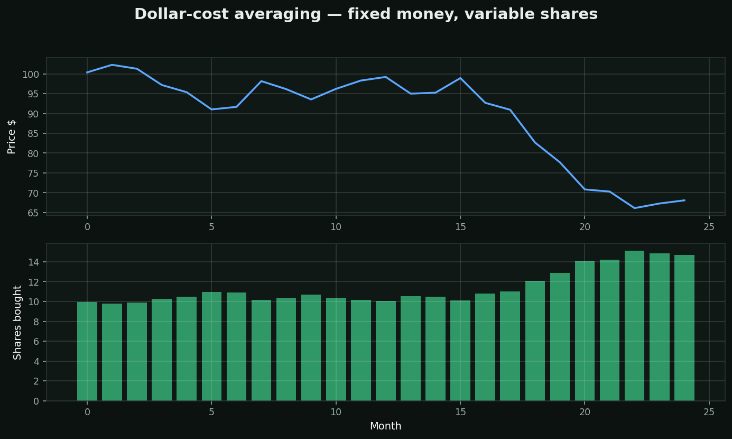Image resolution: width=732 pixels, height=439 pixels.
Task: Click the 4 tick on the shares axis
Action: pos(37,362)
